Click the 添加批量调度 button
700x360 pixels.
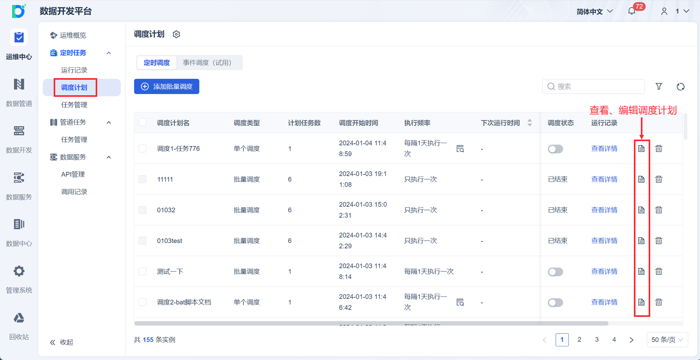coord(167,86)
